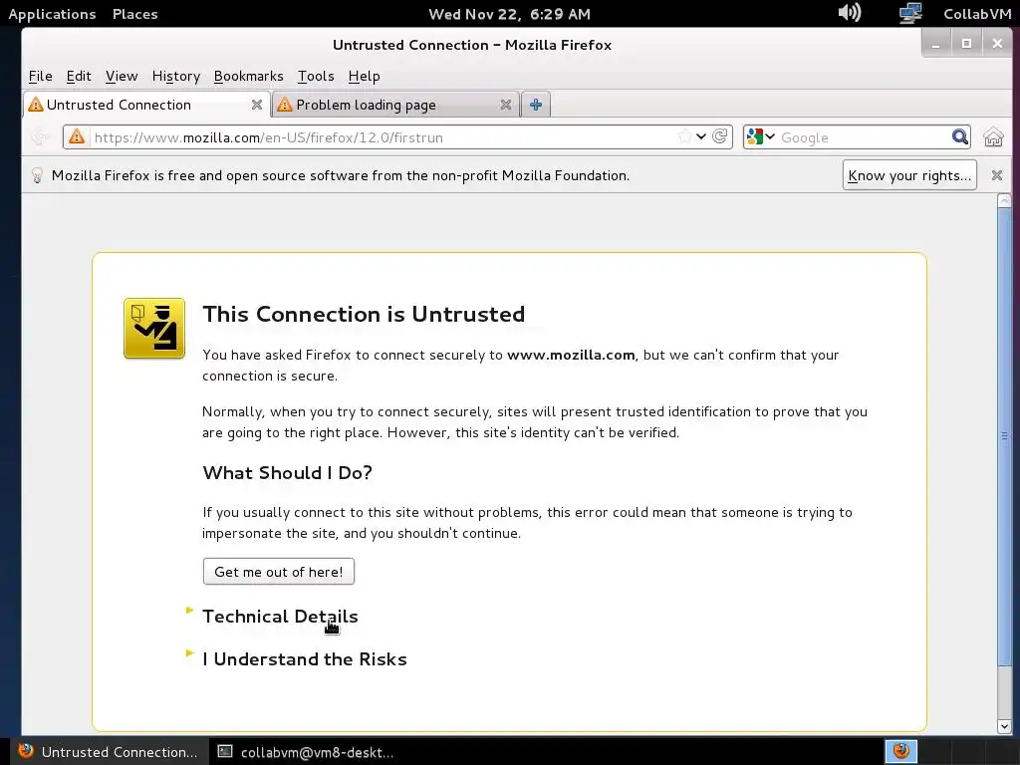Reload the page with the refresh icon

719,136
